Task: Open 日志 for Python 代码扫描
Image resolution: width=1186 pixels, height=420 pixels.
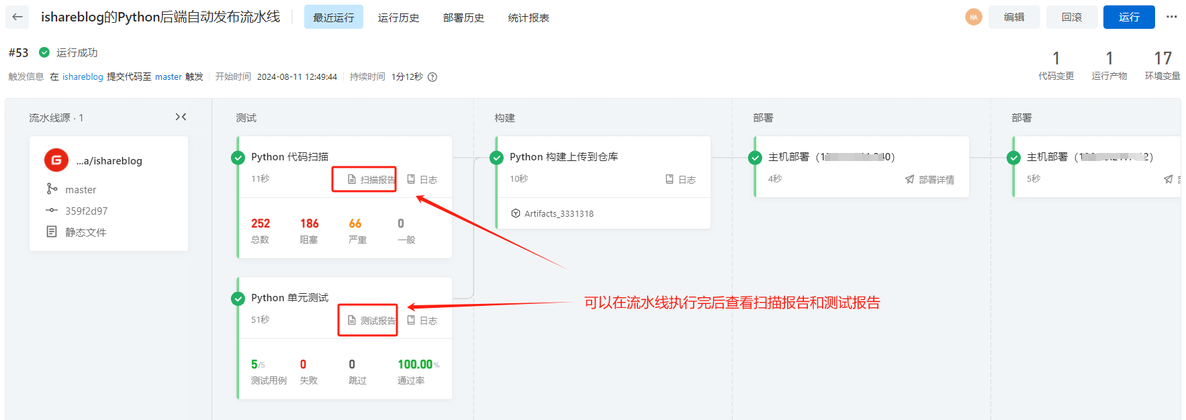Action: (422, 179)
